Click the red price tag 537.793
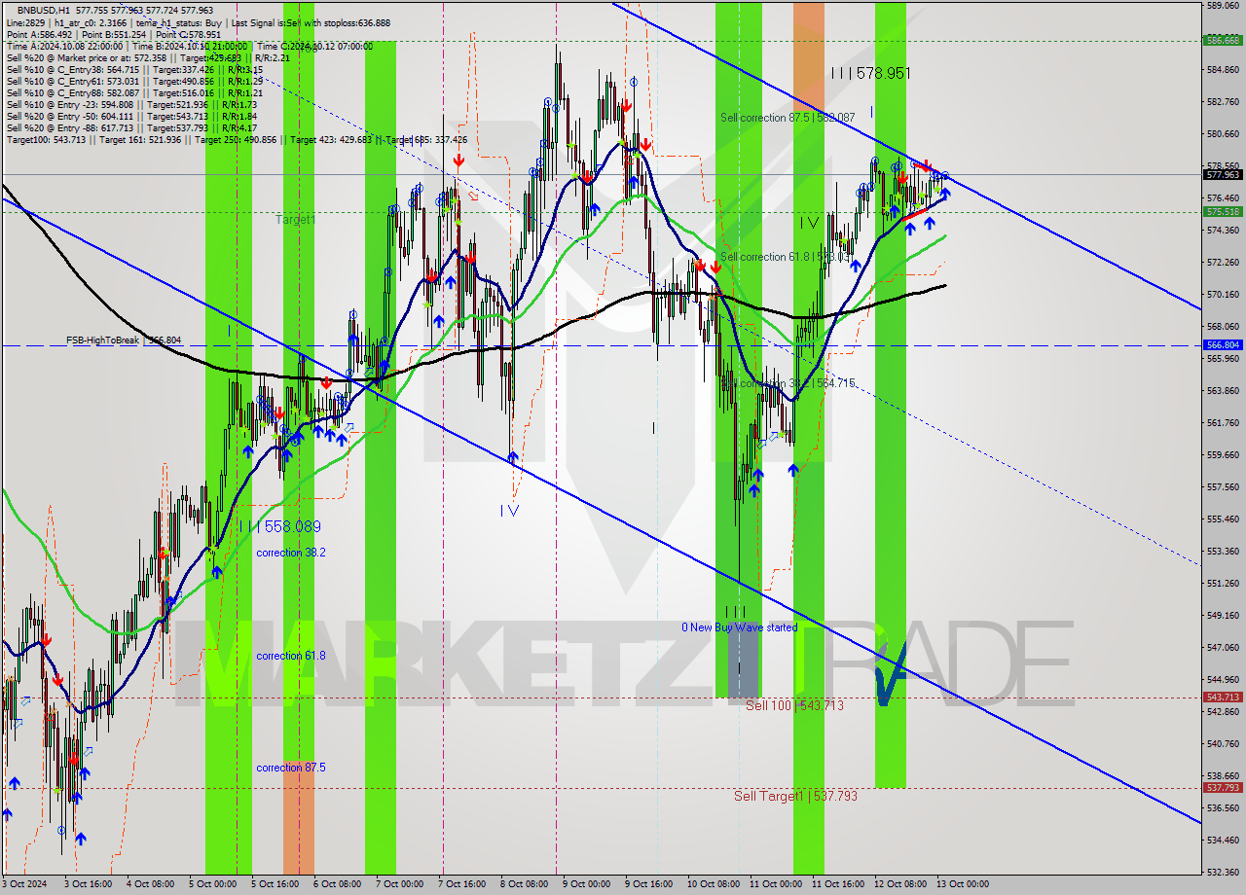The width and height of the screenshot is (1246, 895). click(x=1223, y=788)
